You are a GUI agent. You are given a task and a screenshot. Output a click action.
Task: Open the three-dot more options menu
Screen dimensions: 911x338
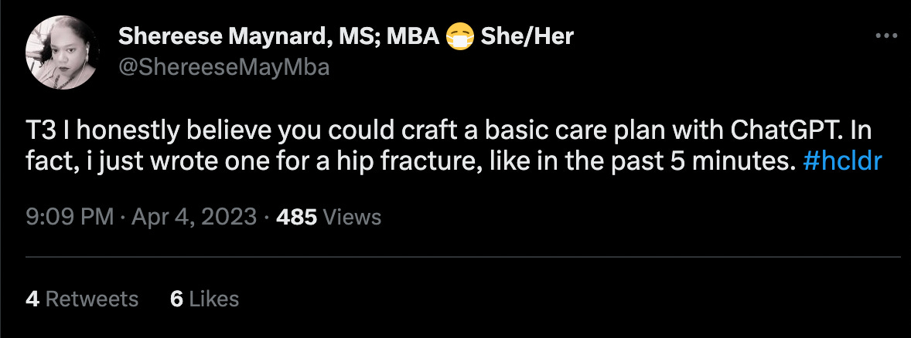[883, 35]
